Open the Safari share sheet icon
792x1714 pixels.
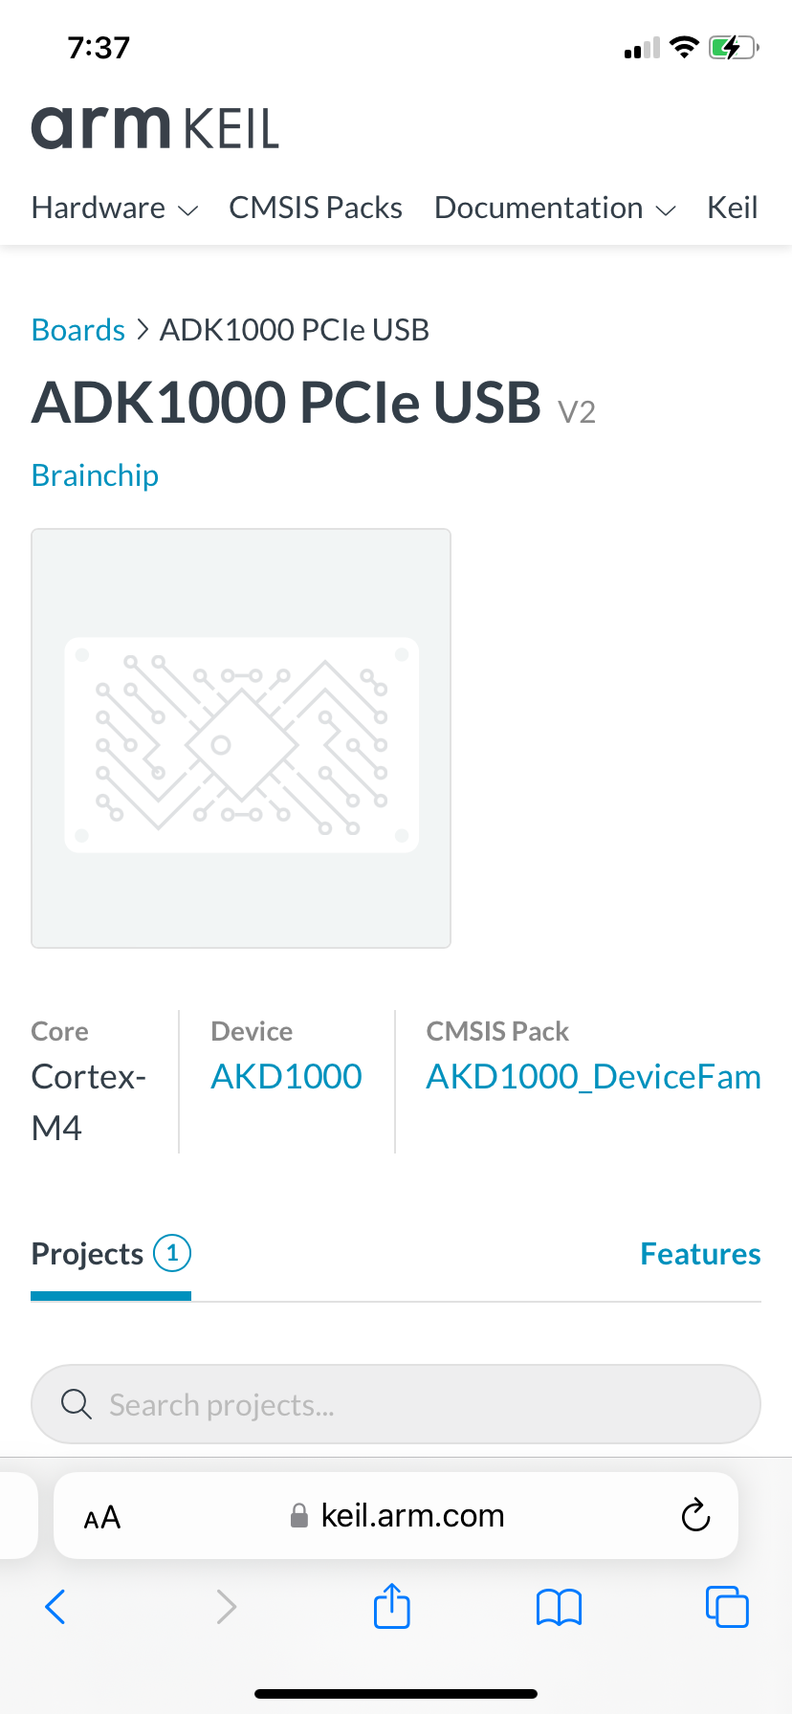click(x=391, y=1606)
